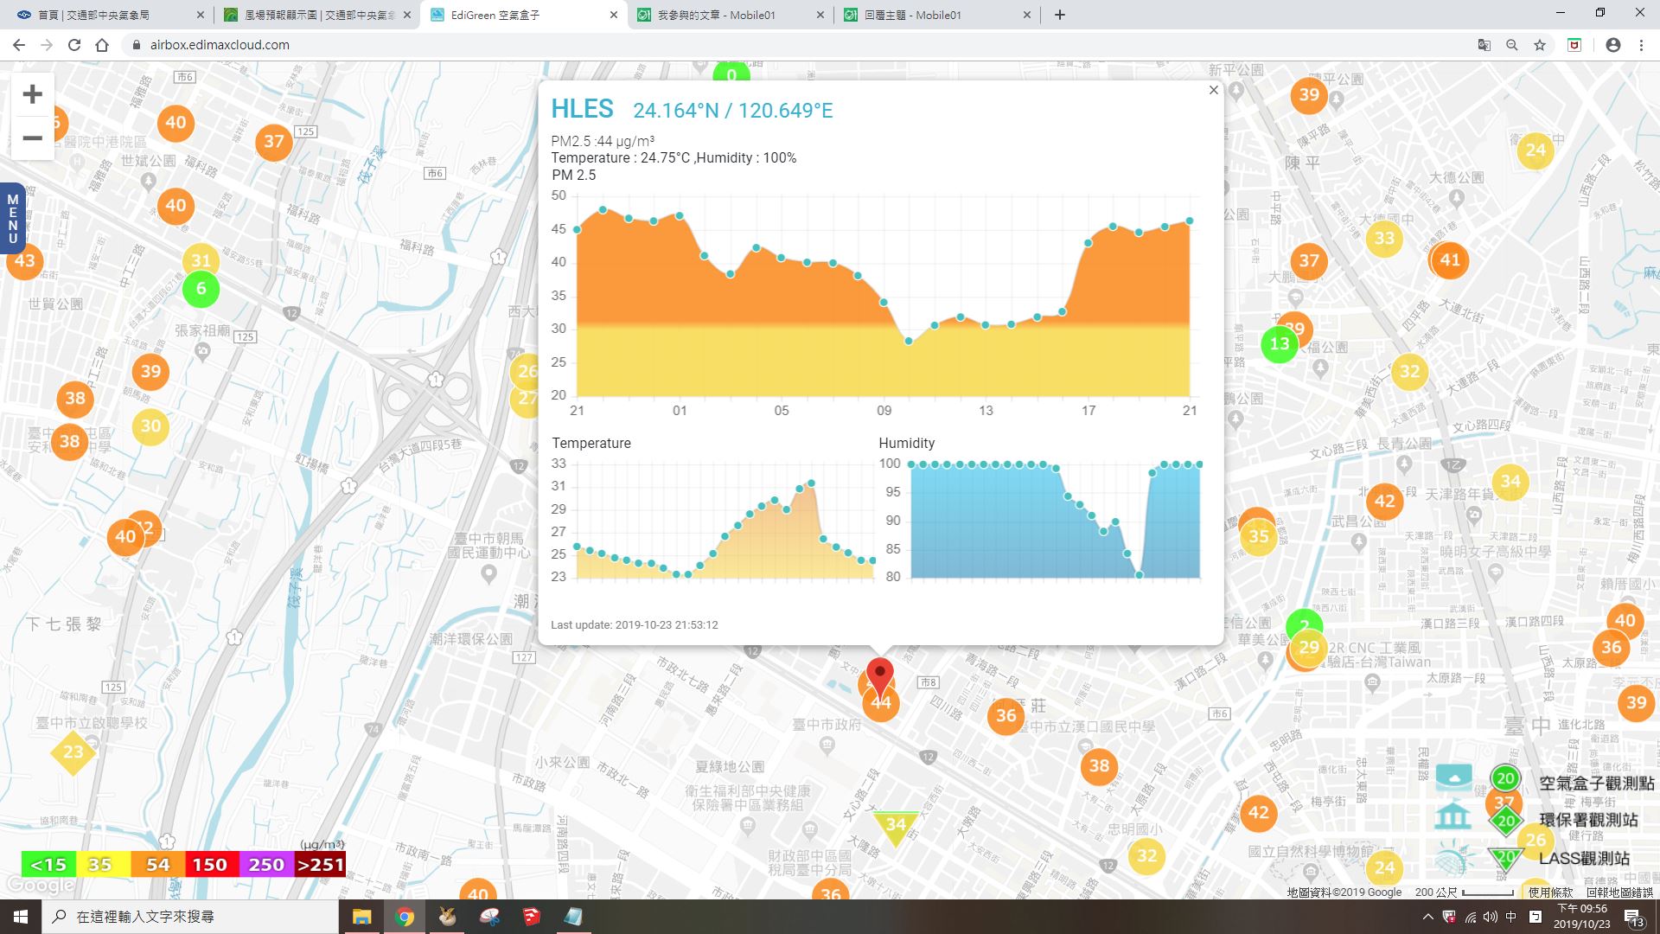Screen dimensions: 1660x934
Task: Open the volume control in tray
Action: pos(1491,917)
